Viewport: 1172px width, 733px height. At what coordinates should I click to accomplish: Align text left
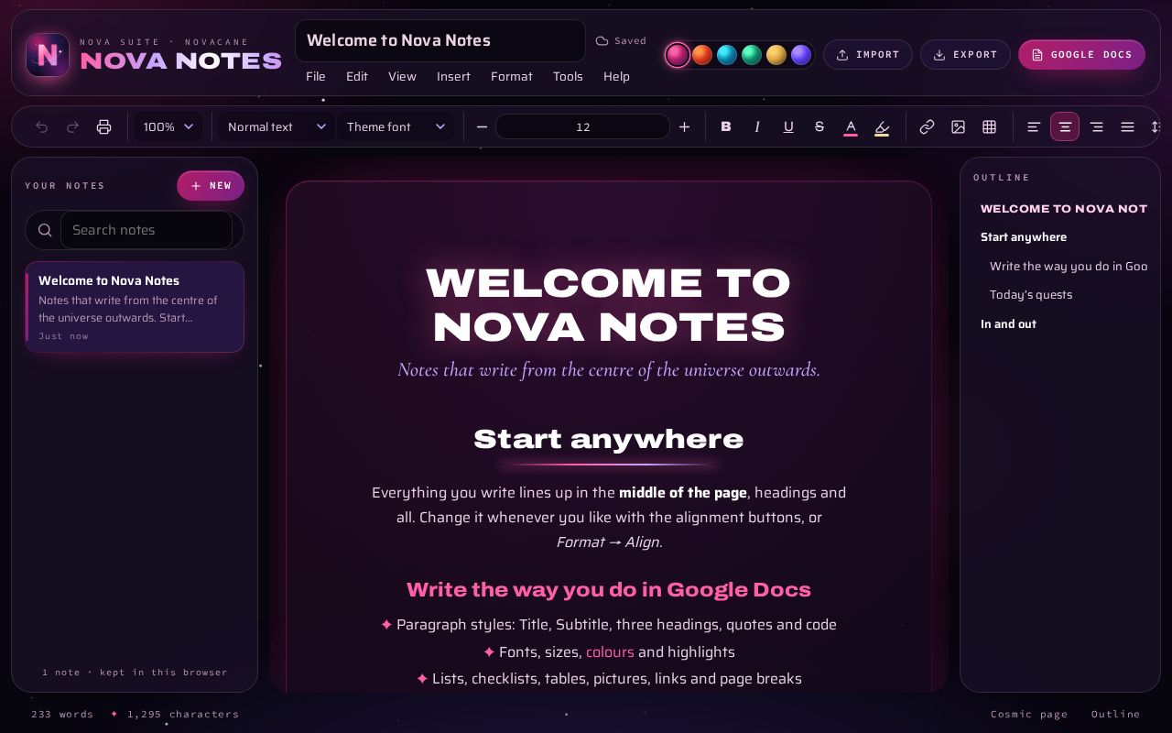tap(1034, 126)
